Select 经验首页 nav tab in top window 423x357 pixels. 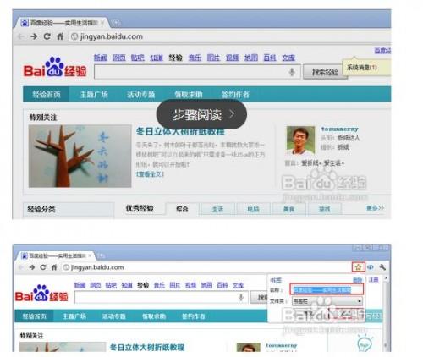[x=46, y=94]
